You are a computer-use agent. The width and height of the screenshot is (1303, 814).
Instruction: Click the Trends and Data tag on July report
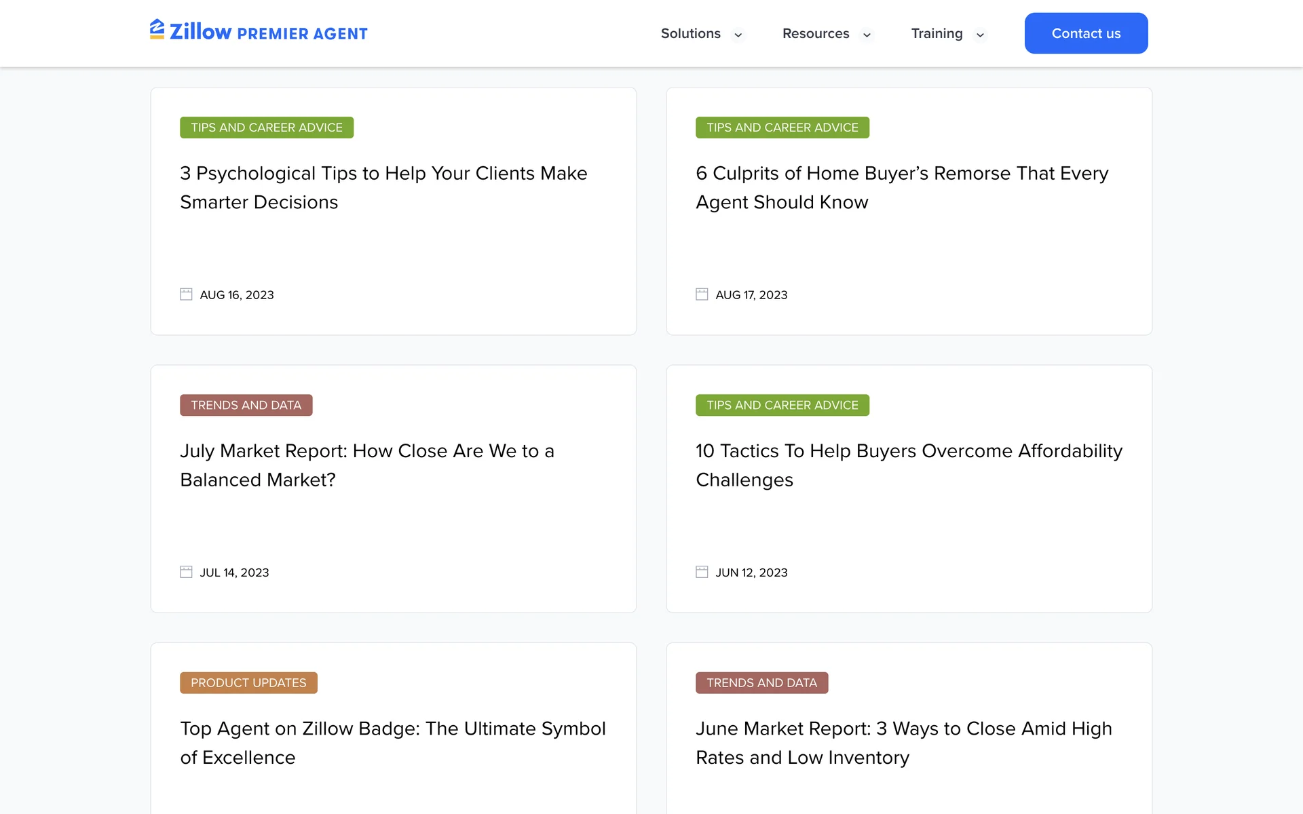pyautogui.click(x=246, y=405)
